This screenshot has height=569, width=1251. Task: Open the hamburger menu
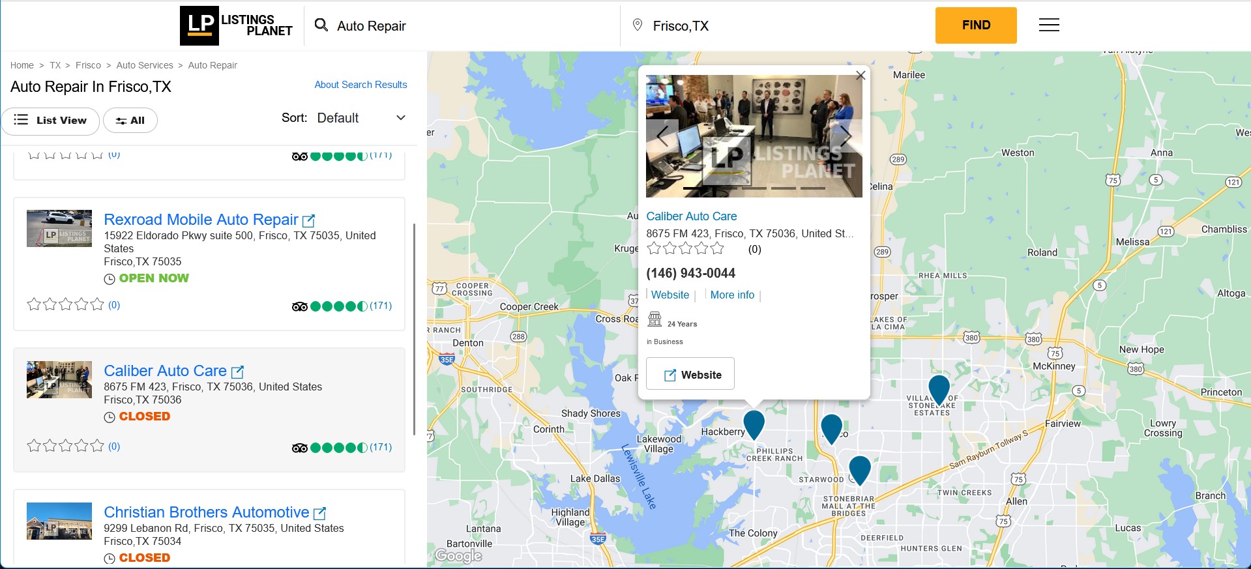click(x=1048, y=25)
